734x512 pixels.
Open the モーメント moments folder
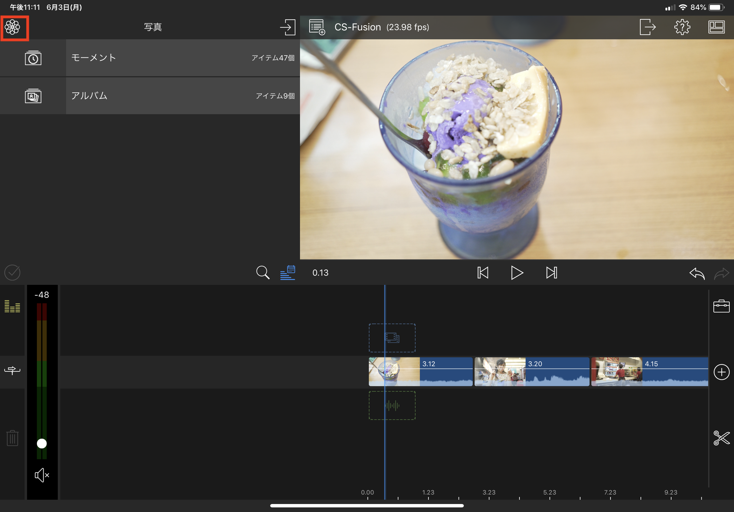[x=150, y=58]
